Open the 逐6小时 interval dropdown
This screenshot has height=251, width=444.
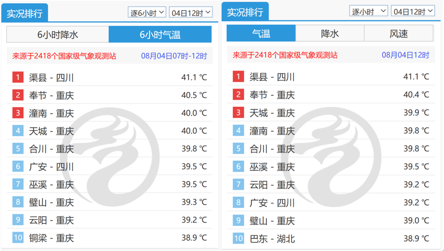tap(147, 12)
